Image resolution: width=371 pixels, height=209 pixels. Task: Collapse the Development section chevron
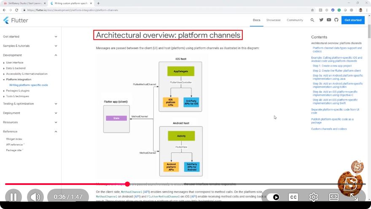coord(56,55)
